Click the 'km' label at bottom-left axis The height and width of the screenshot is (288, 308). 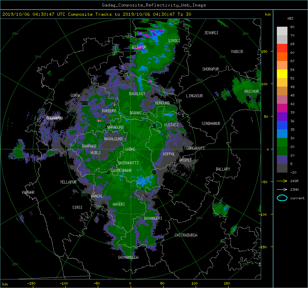5,284
